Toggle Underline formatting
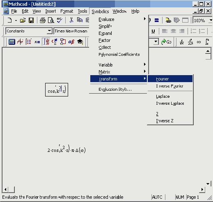213x202 pixels. (153, 31)
